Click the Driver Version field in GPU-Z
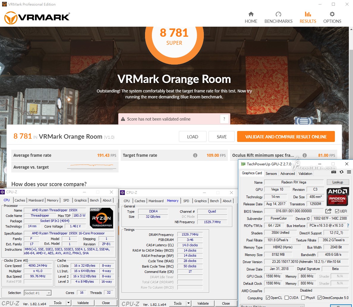Screen dimensions: 353x307 pos(306,262)
